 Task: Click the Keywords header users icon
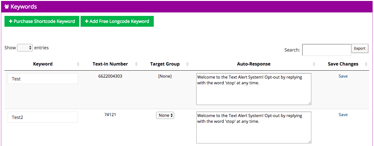pos(7,7)
